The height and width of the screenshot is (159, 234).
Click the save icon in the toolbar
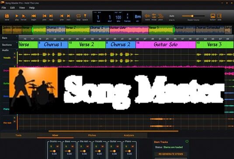[x=7, y=16]
